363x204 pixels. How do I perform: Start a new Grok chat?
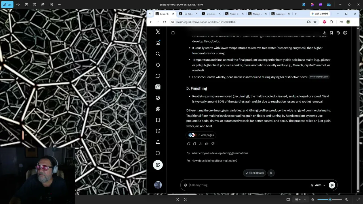point(345,33)
